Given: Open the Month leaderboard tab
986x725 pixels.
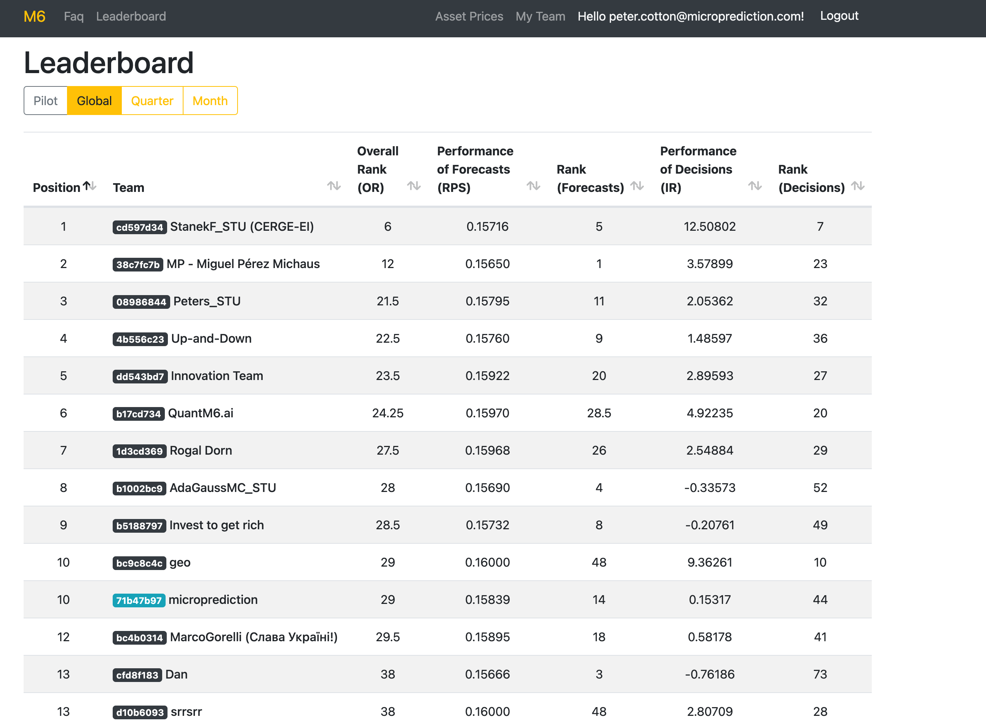Looking at the screenshot, I should click(x=210, y=101).
